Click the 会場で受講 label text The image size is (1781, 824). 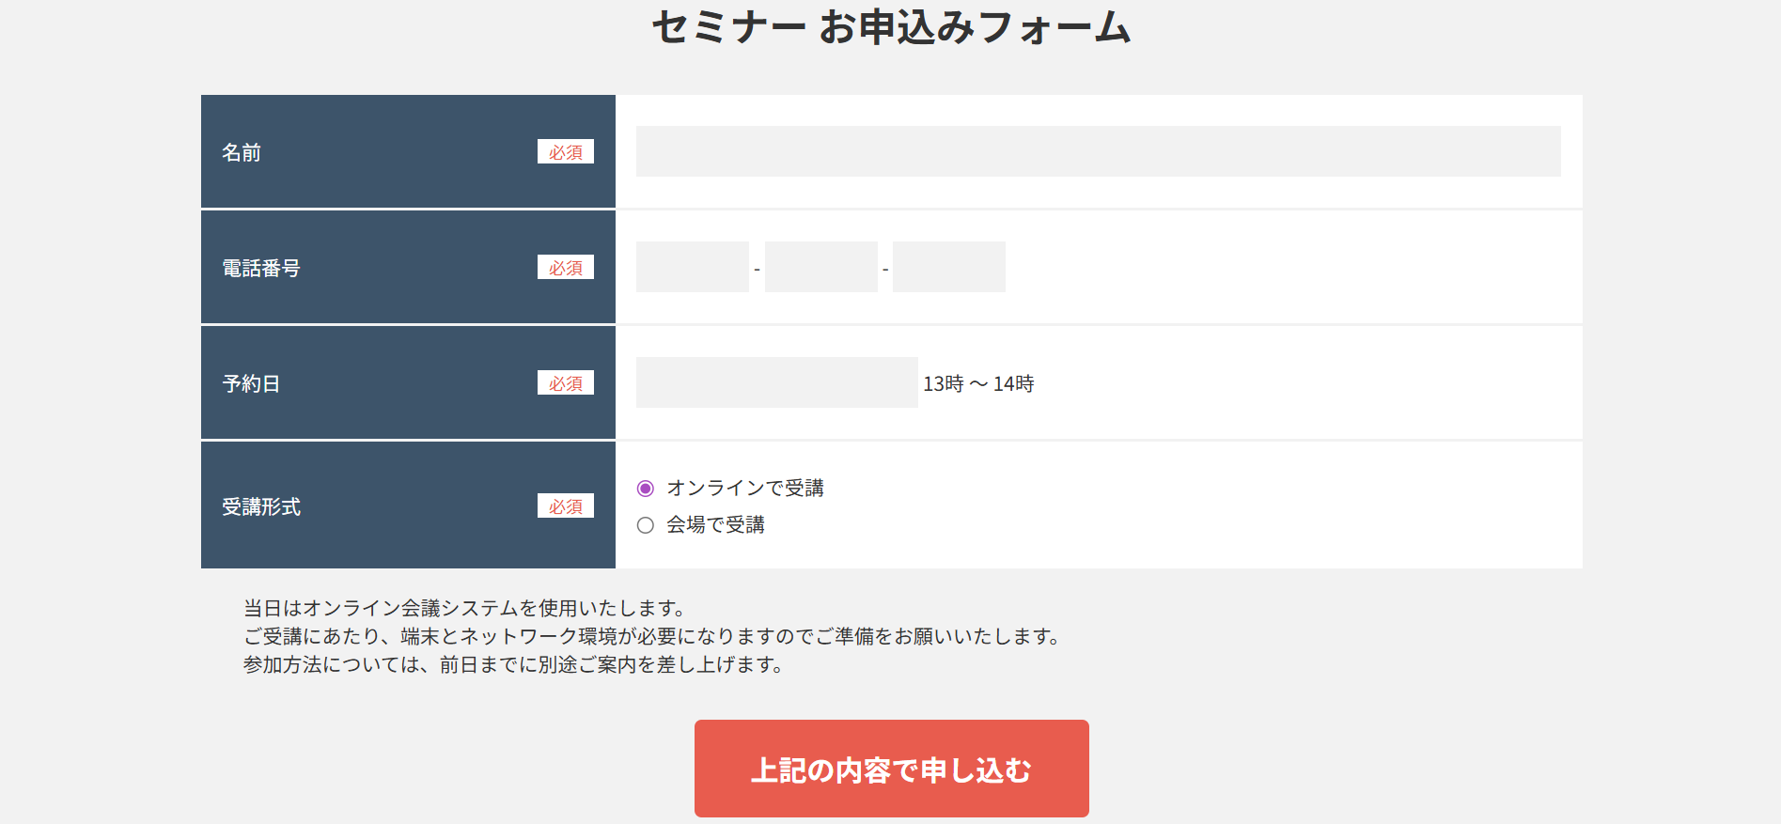pyautogui.click(x=715, y=525)
